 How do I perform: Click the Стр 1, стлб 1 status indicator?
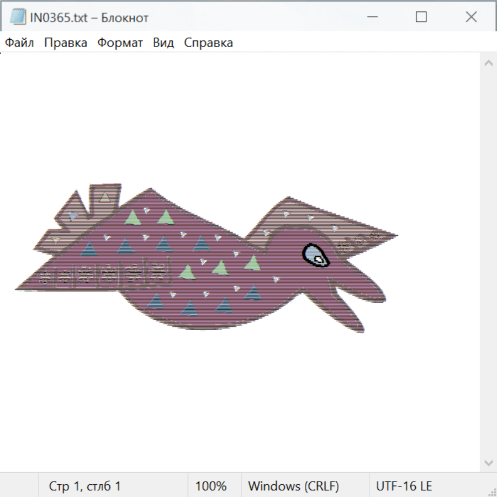click(85, 487)
